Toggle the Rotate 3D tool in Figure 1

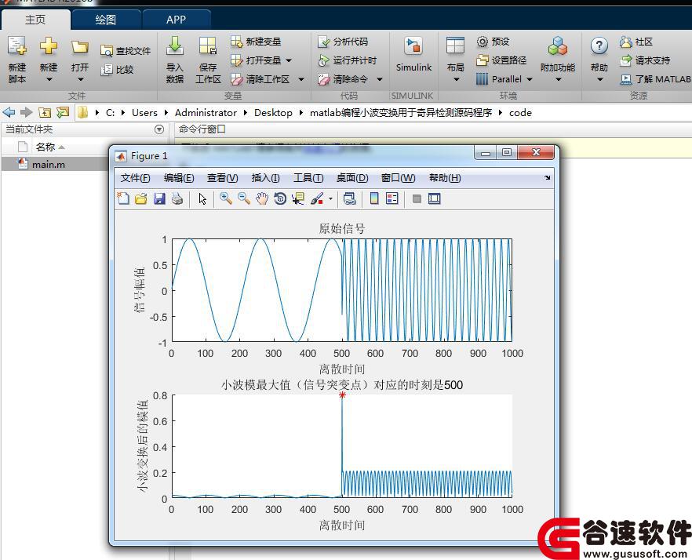pyautogui.click(x=280, y=198)
